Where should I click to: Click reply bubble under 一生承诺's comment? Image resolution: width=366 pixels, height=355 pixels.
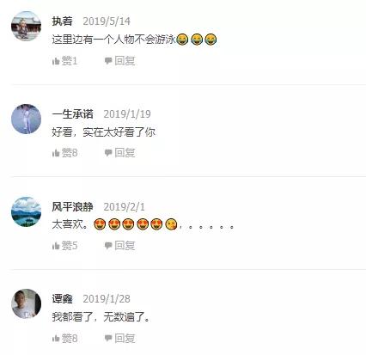click(108, 153)
